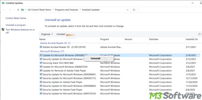Select Update for Removal of Adobe Flash Player
The width and height of the screenshot is (202, 100).
(64, 71)
